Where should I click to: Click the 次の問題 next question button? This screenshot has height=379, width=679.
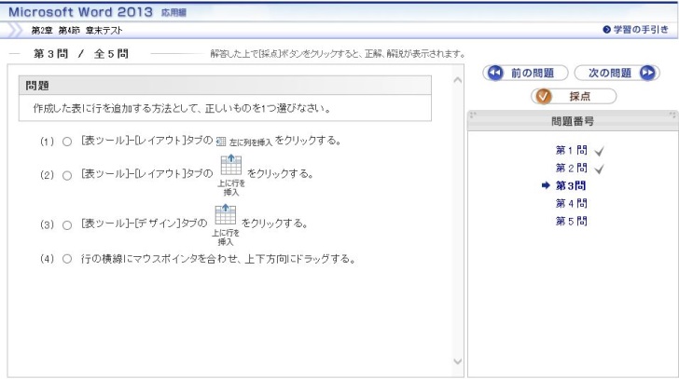pos(617,73)
